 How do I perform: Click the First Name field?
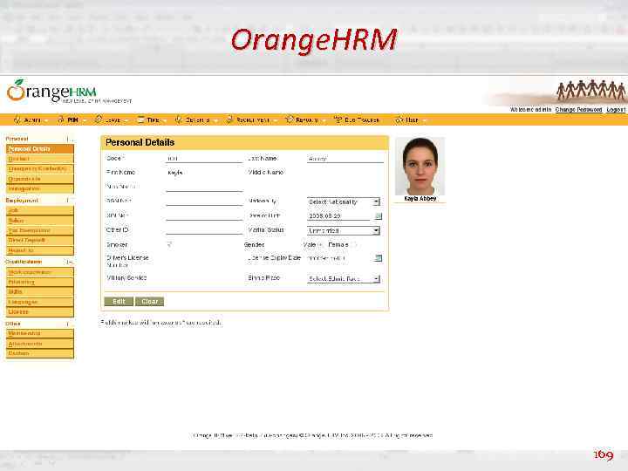coord(204,173)
